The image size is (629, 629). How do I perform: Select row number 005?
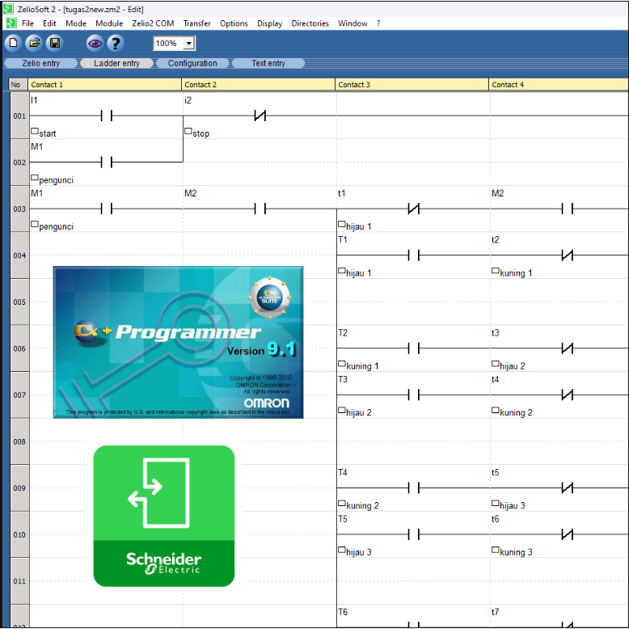[19, 302]
